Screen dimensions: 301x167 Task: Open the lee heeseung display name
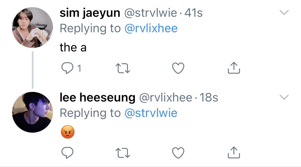point(97,98)
